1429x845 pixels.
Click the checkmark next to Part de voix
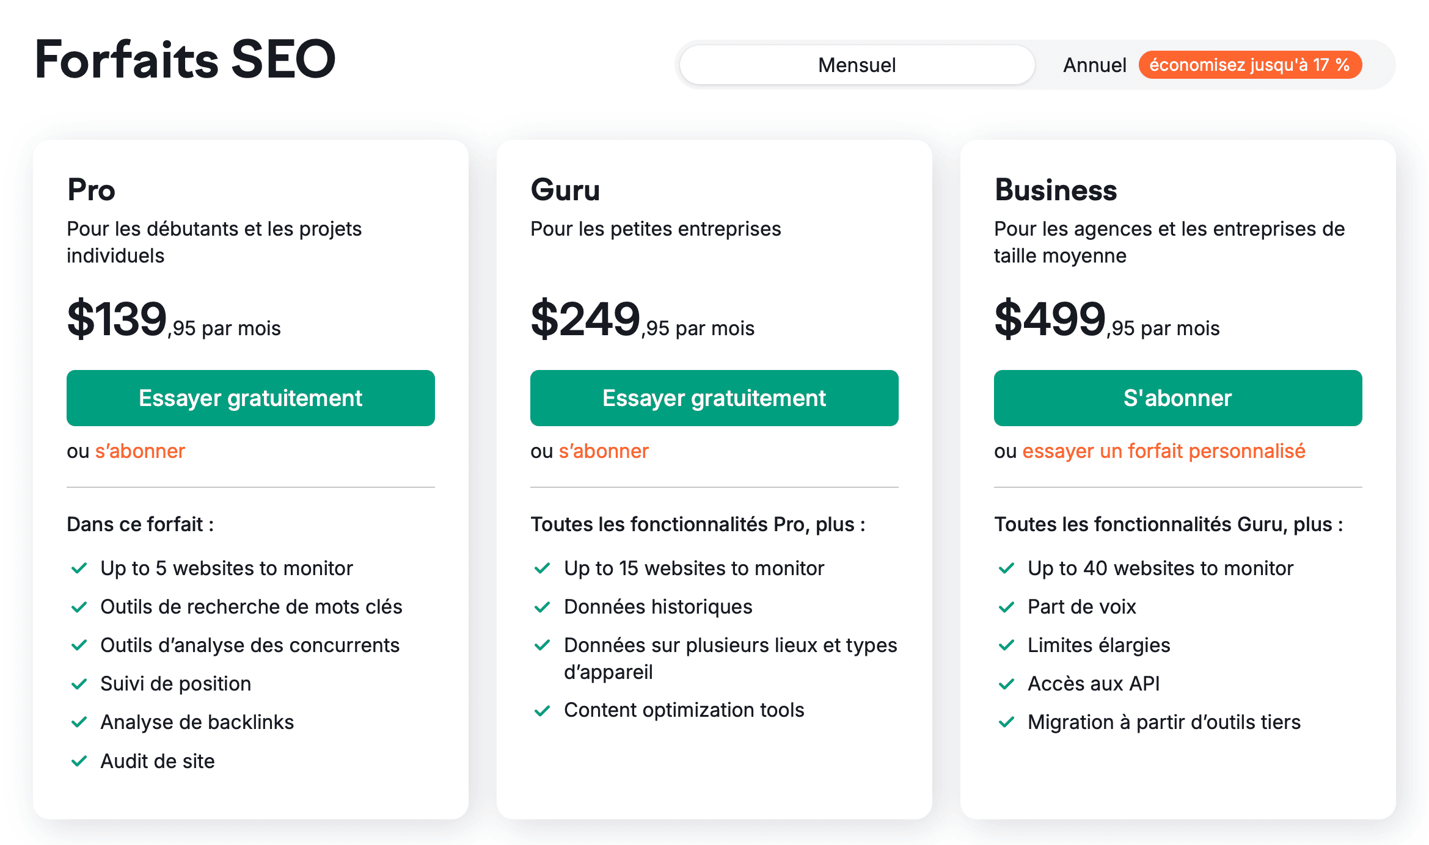click(x=1006, y=607)
